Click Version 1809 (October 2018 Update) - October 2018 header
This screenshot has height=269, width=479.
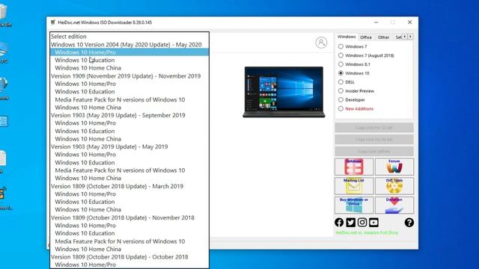[129, 257]
